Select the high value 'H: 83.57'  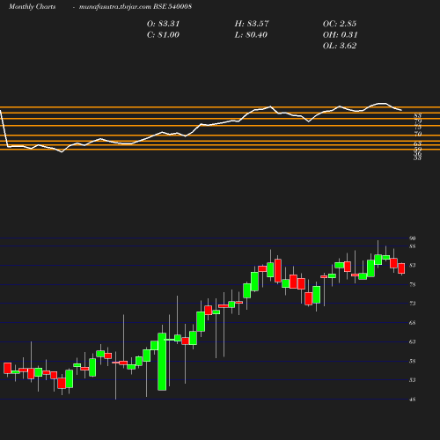tap(252, 24)
